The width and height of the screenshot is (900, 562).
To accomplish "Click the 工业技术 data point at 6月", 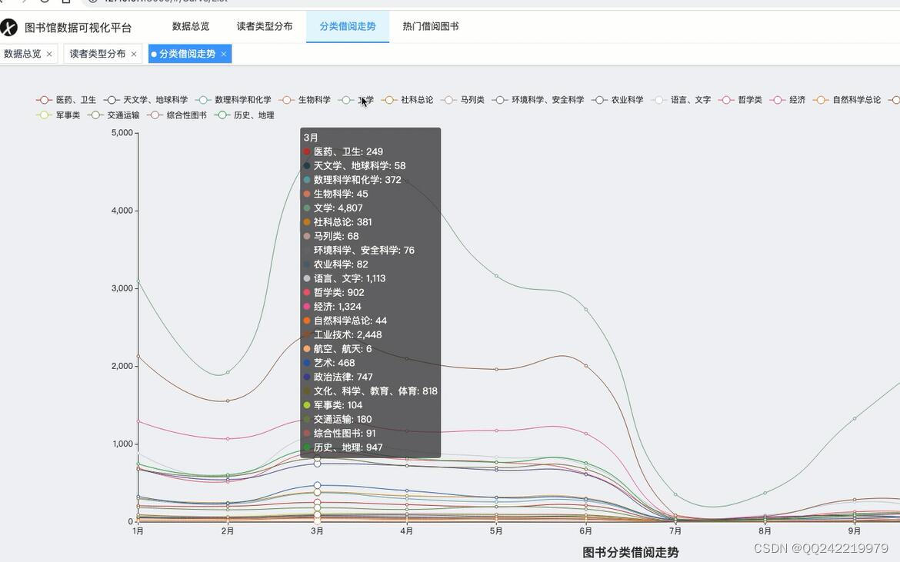I will pyautogui.click(x=586, y=365).
